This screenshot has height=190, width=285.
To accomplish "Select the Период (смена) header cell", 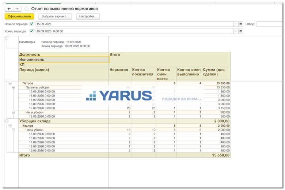I will pyautogui.click(x=64, y=74).
